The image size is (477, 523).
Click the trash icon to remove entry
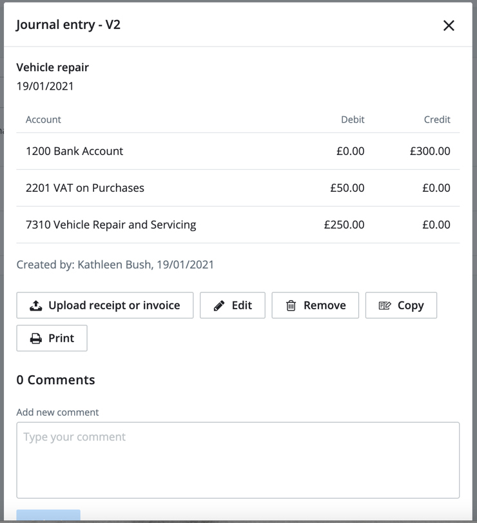(x=291, y=305)
